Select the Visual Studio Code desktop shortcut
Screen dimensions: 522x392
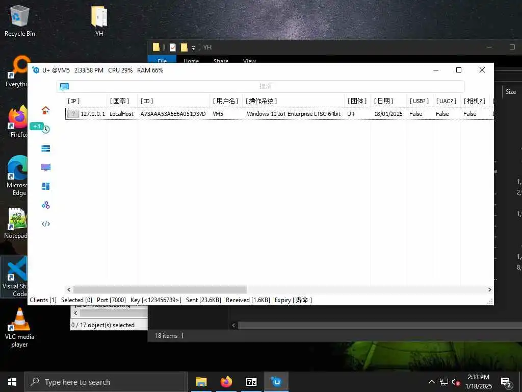pos(15,277)
